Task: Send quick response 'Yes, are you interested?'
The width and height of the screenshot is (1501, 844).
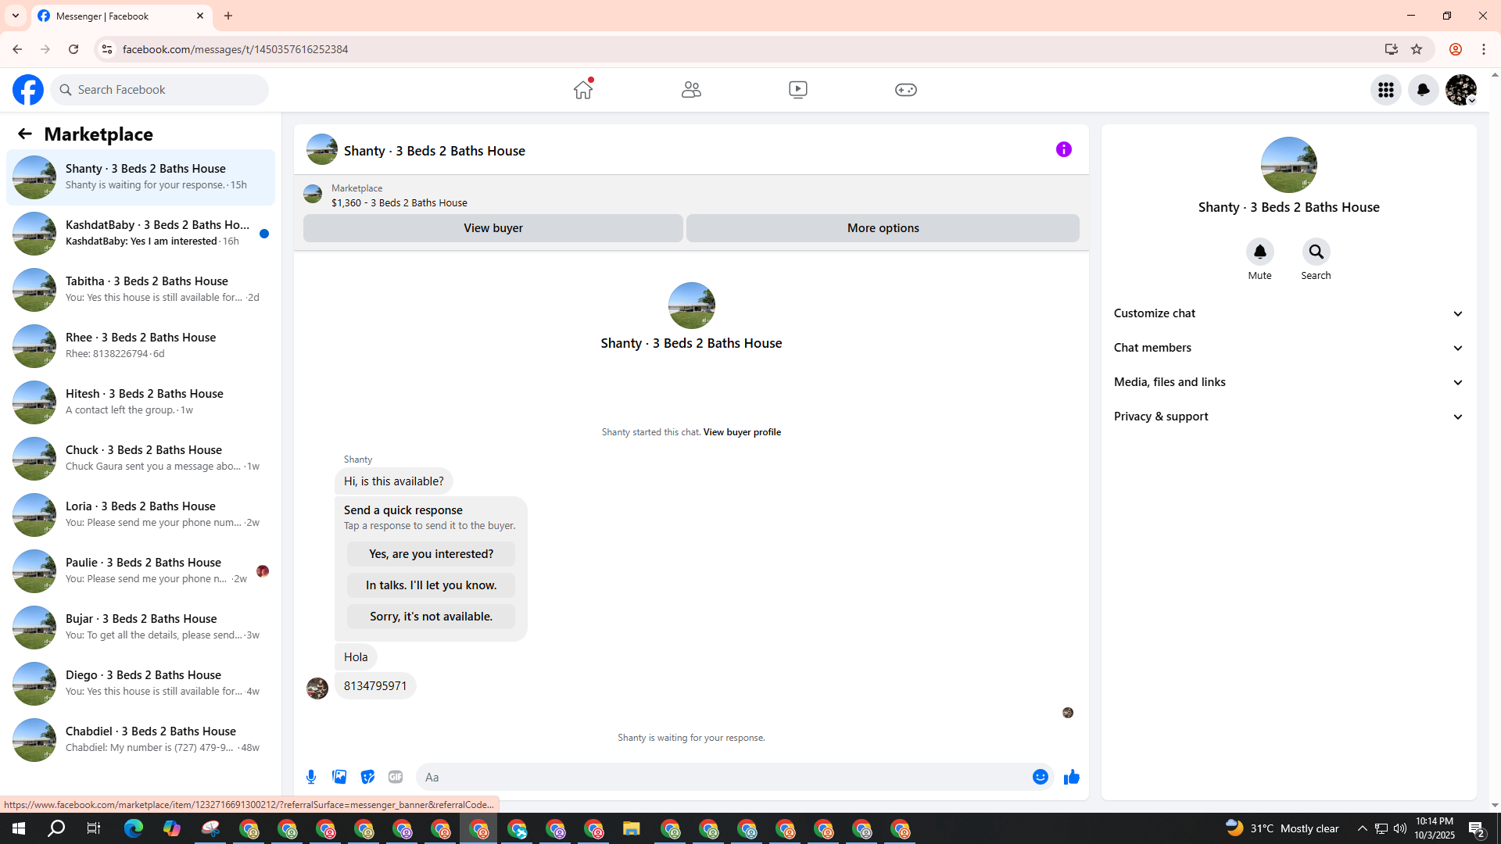Action: point(431,554)
